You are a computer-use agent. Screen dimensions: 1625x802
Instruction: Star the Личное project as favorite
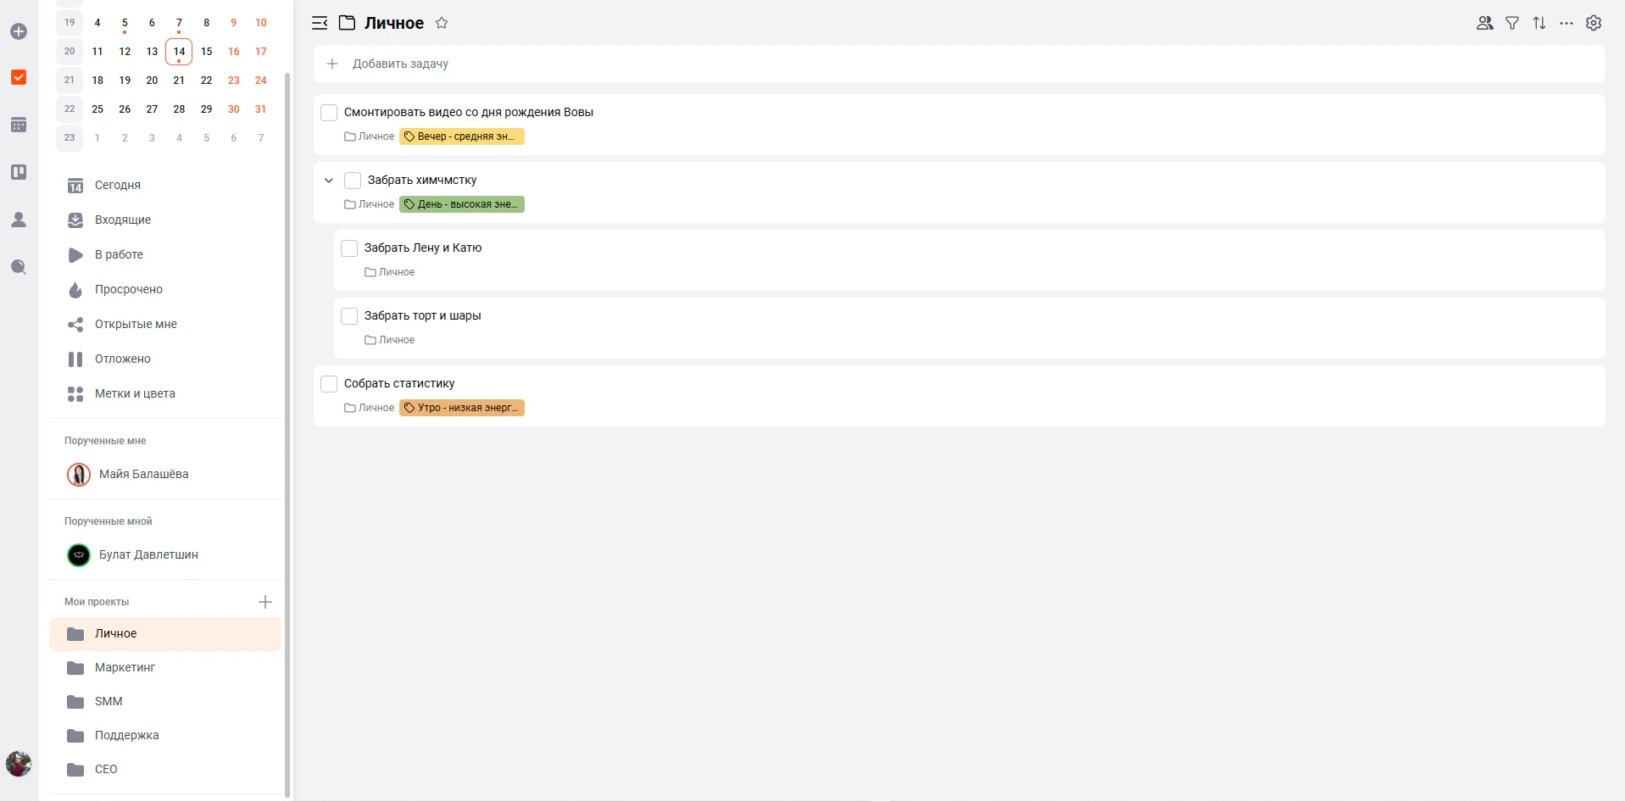coord(442,23)
